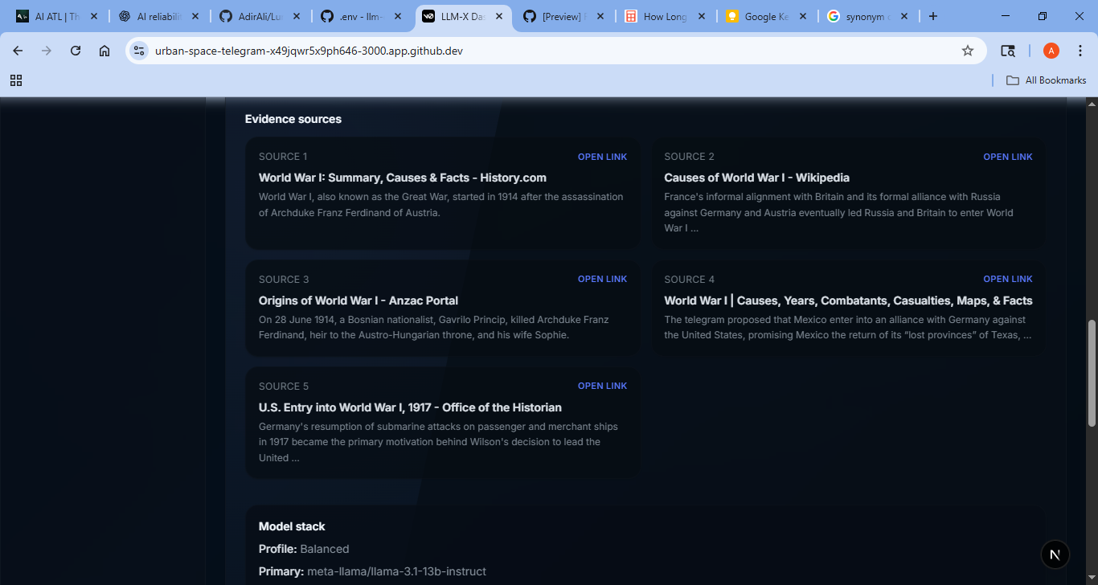Click the Profile: Balanced line

304,549
